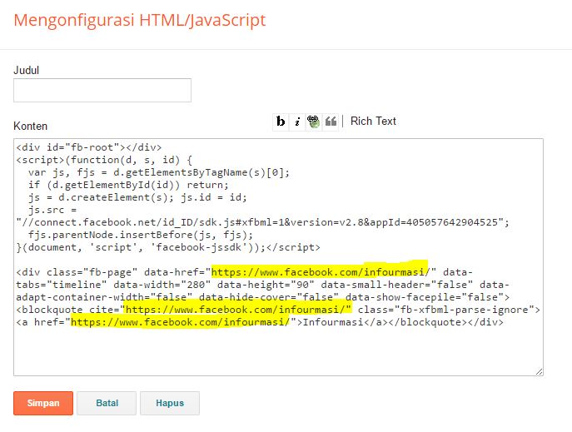The width and height of the screenshot is (572, 432).
Task: Click the connect.facebook.net sdk.js line
Action: pyautogui.click(x=262, y=222)
